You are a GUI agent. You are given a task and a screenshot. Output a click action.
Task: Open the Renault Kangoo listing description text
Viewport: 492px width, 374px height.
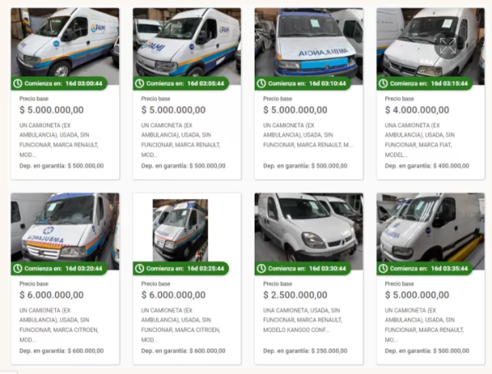[x=302, y=320]
